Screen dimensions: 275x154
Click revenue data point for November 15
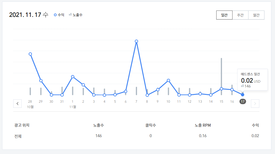pos(221,89)
